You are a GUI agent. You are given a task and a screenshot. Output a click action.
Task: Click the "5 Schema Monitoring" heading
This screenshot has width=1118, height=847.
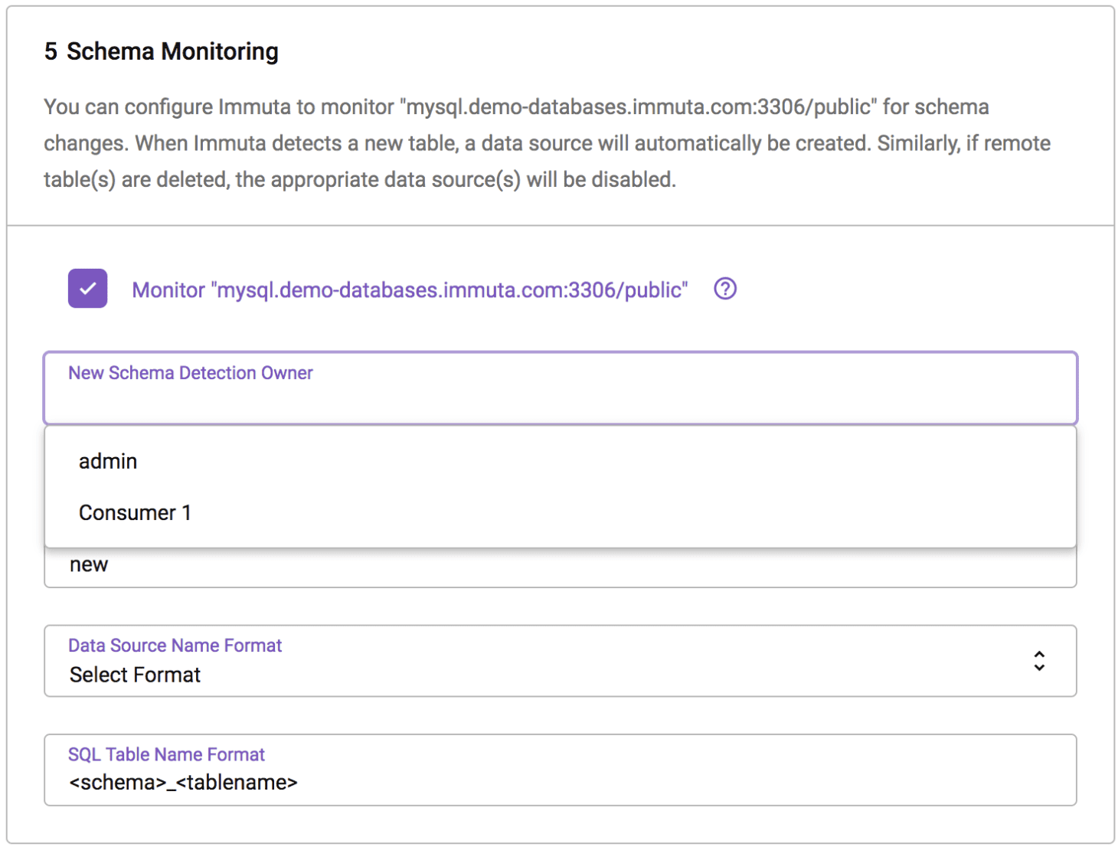[162, 51]
